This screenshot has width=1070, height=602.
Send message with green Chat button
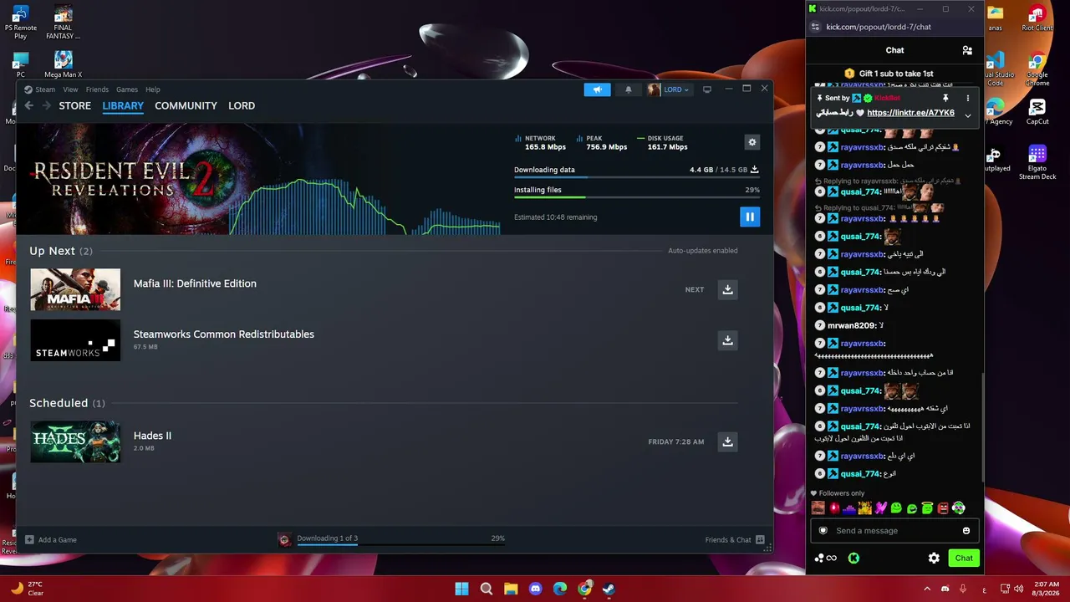point(964,559)
